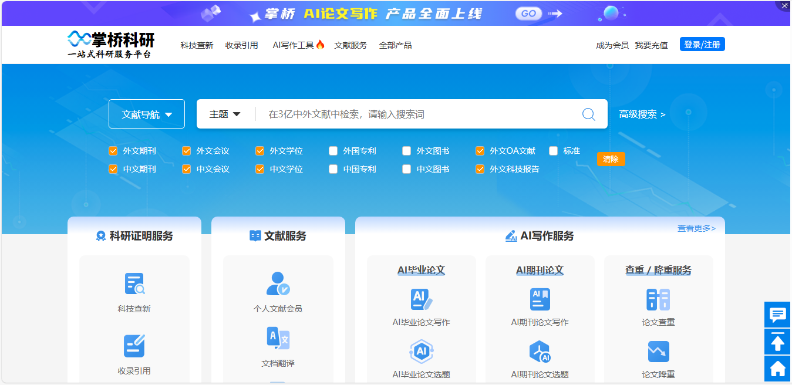Check the 中文图书 checkbox
792x385 pixels.
pyautogui.click(x=407, y=169)
